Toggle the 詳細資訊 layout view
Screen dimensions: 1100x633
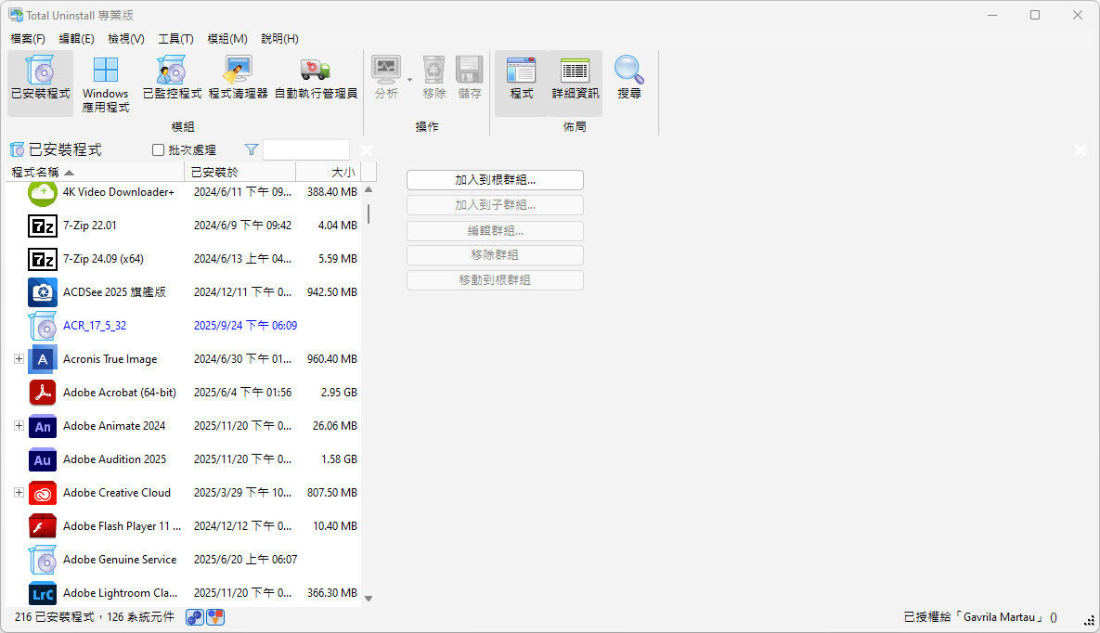(x=576, y=80)
